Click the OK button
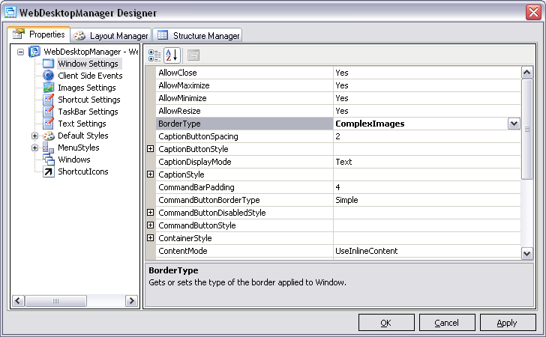 click(x=386, y=322)
